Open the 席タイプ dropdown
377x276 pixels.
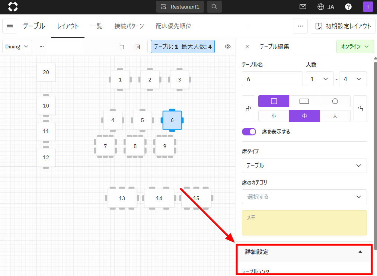304,166
